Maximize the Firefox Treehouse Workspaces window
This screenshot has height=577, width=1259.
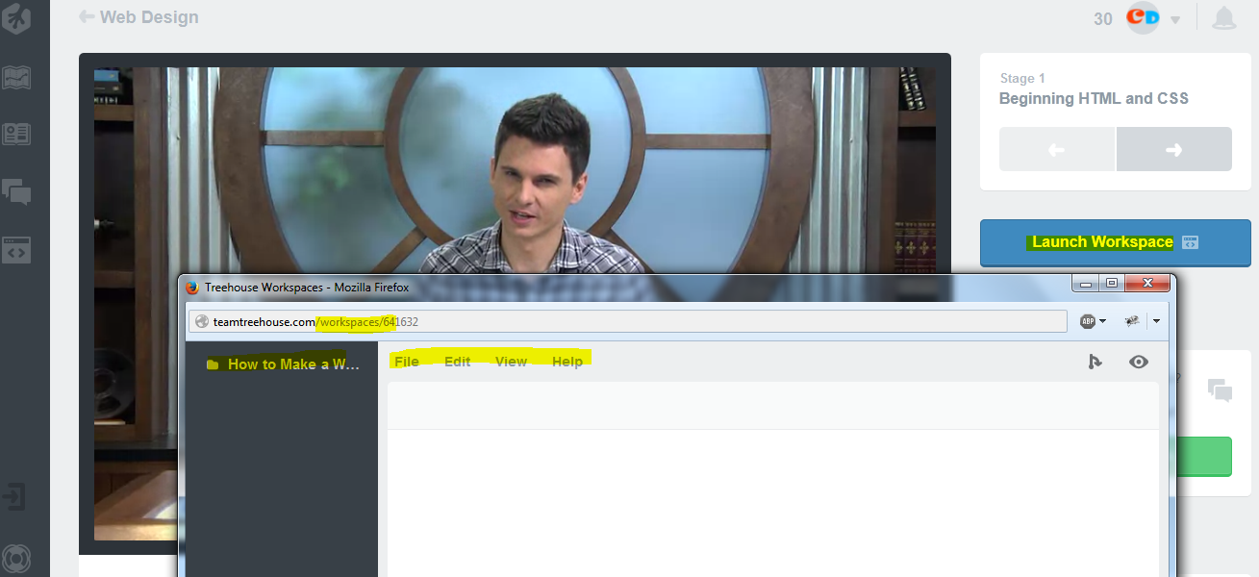coord(1111,284)
